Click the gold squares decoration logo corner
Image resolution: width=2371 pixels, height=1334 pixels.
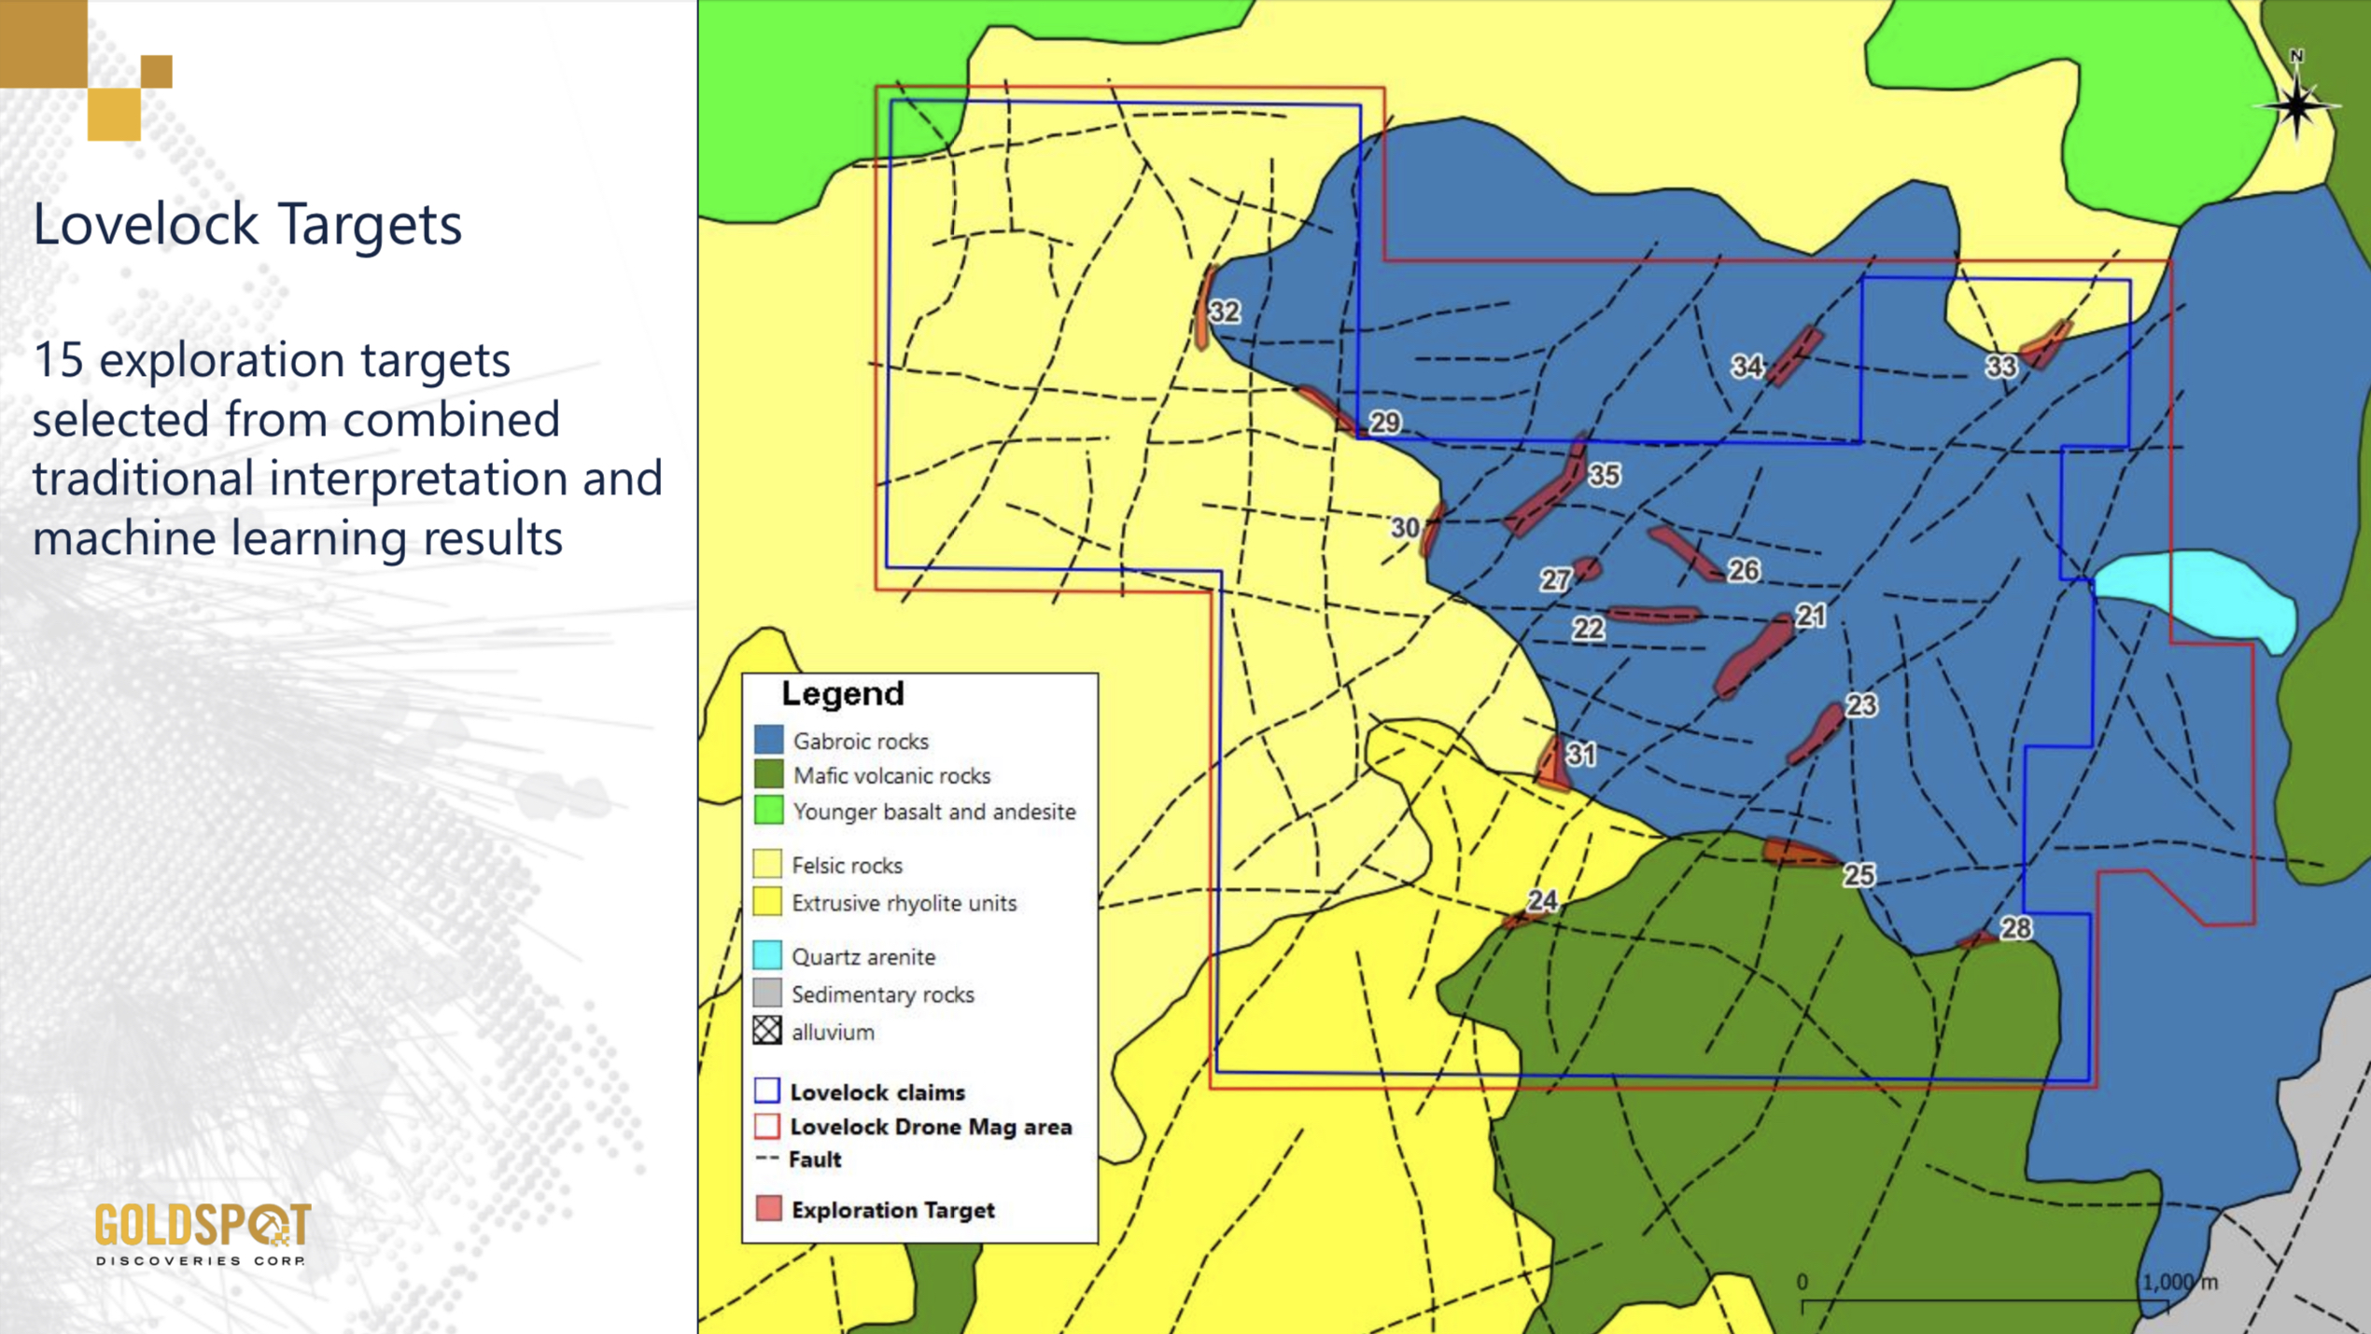(86, 70)
